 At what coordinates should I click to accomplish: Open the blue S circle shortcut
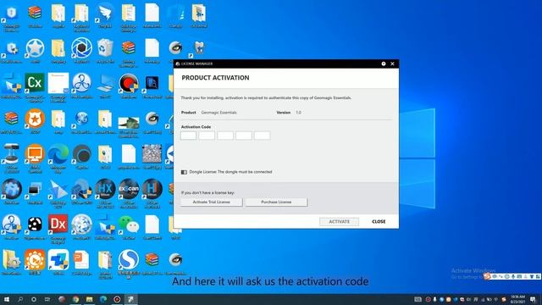129,259
